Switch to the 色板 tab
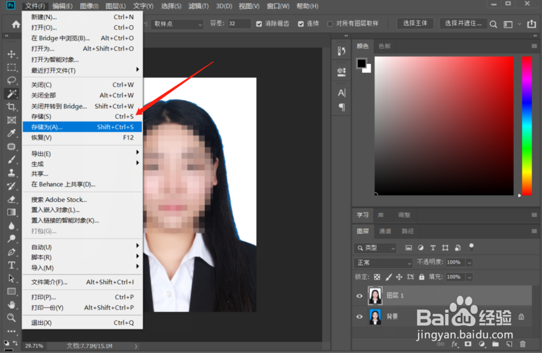This screenshot has height=353, width=542. [384, 46]
